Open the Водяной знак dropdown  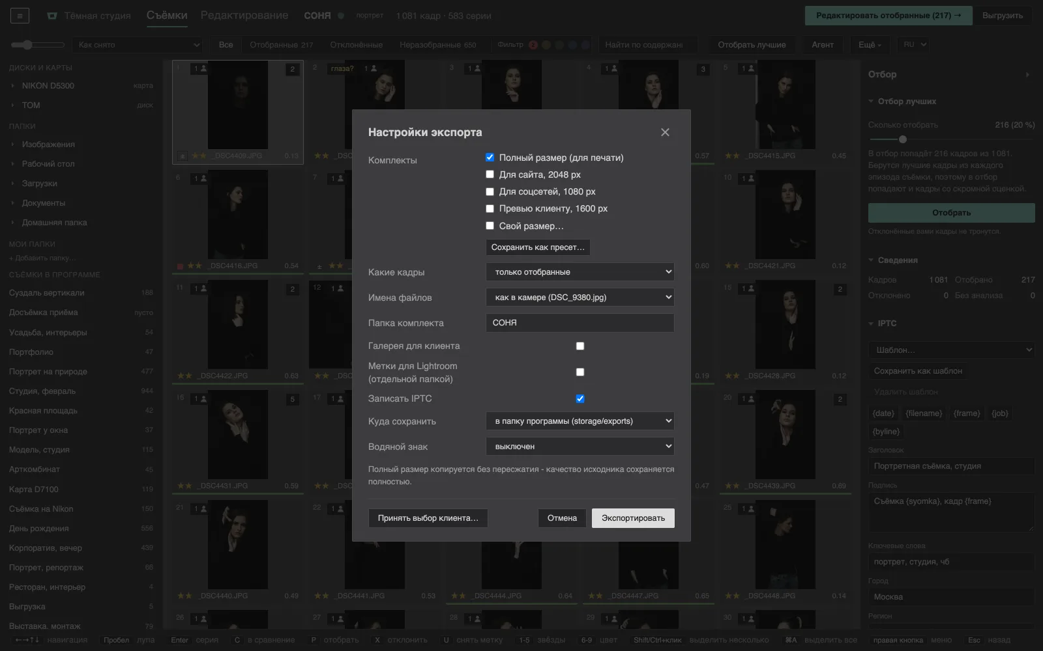tap(580, 447)
